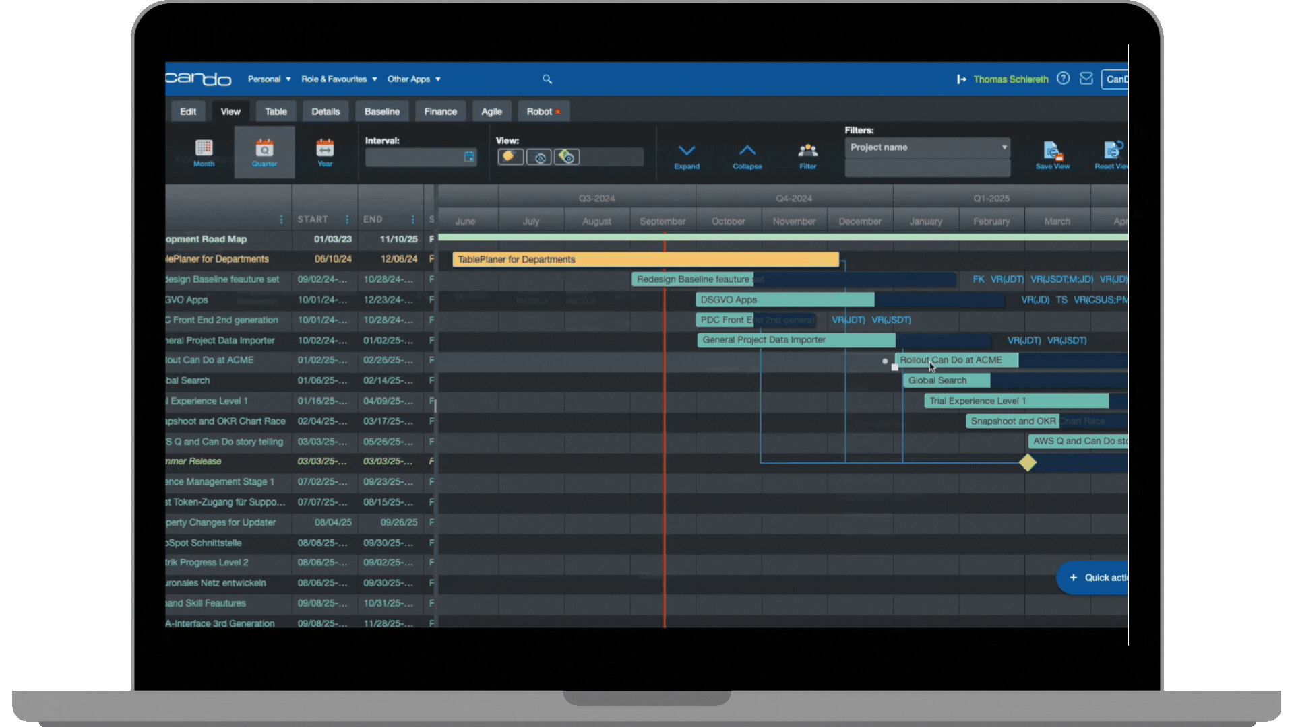Switch to the Robot tab

(x=543, y=112)
